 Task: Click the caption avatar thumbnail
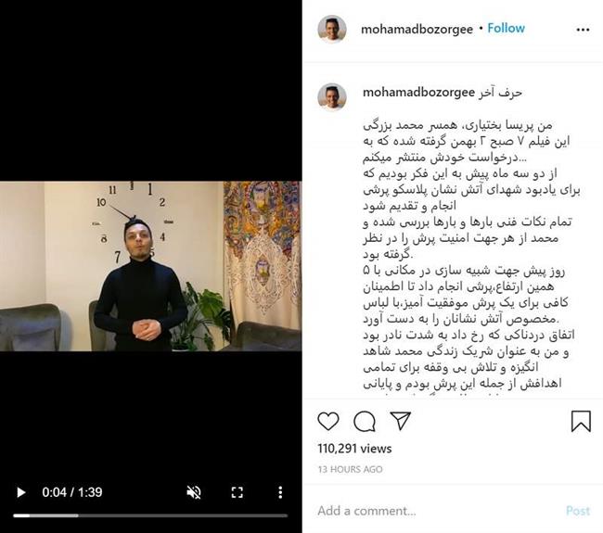pos(332,96)
